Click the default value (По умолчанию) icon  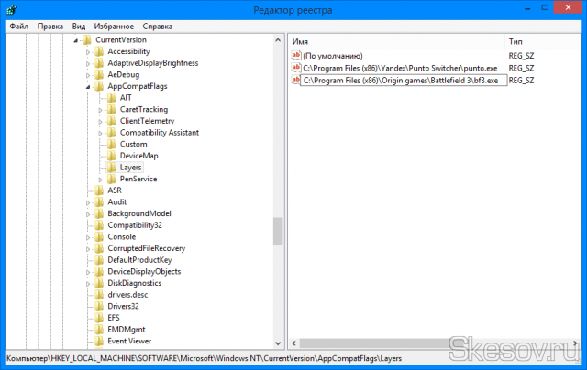pyautogui.click(x=295, y=56)
